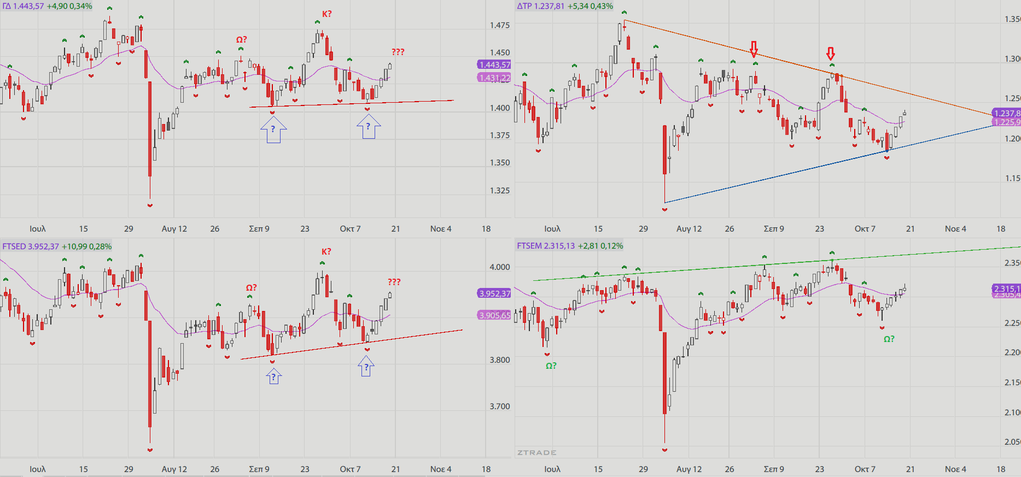Click the ΔΤΡ change value +5,34 0,43%
Image resolution: width=1021 pixels, height=477 pixels.
(590, 6)
